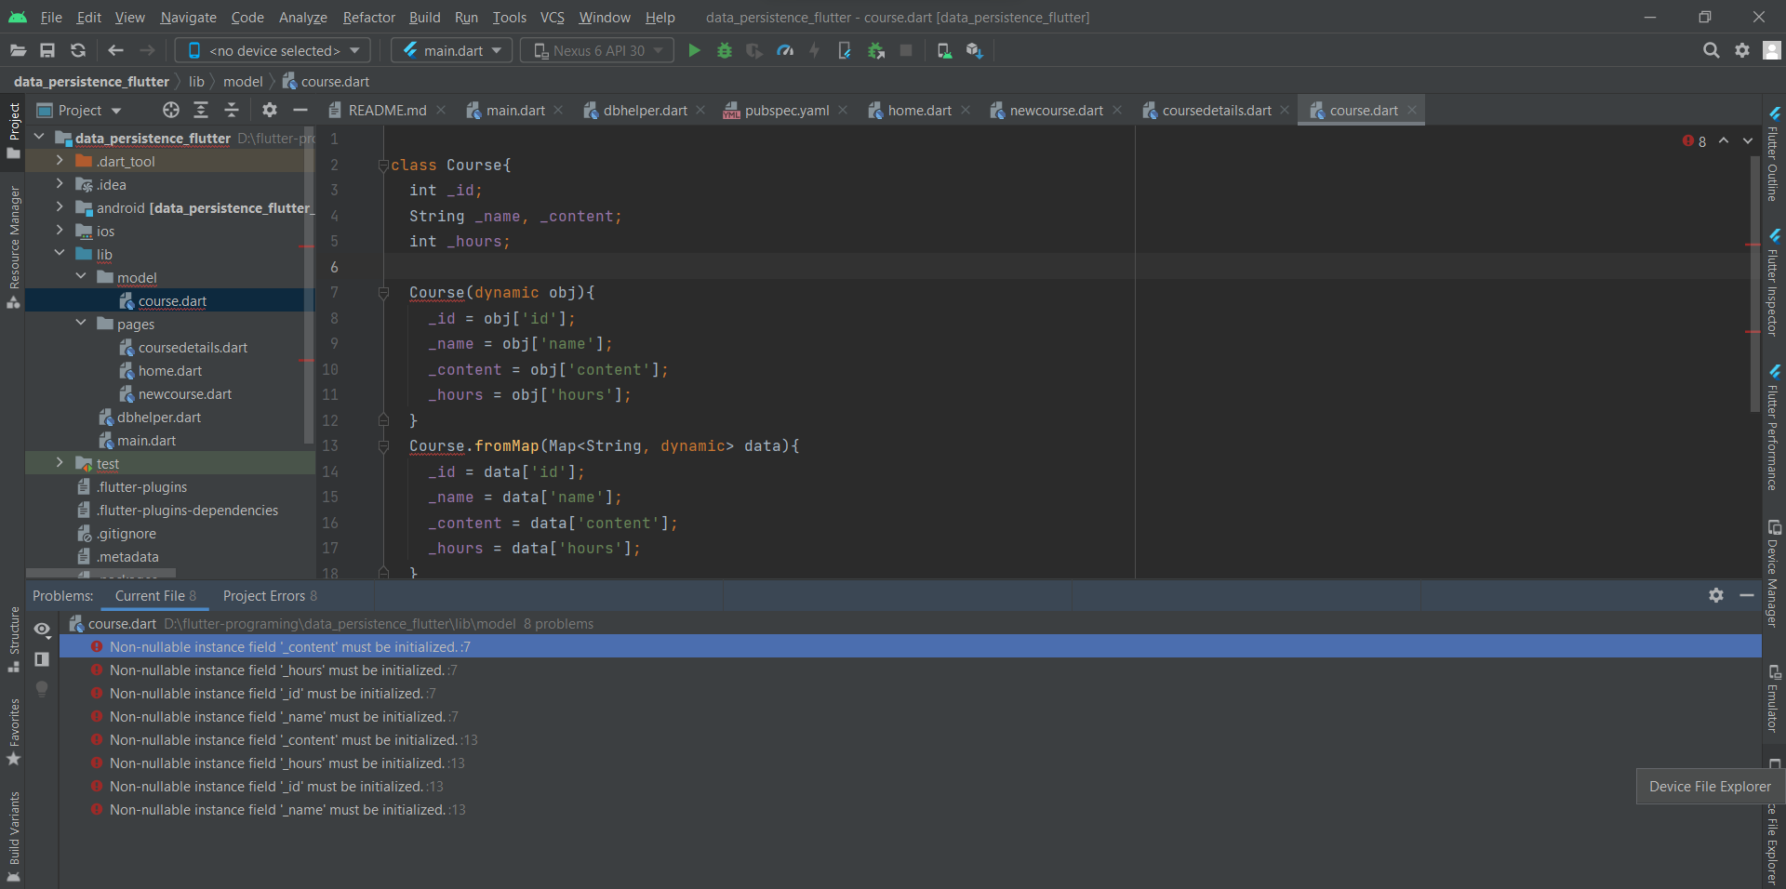This screenshot has width=1786, height=889.
Task: Open the Structure tool window
Action: (14, 639)
